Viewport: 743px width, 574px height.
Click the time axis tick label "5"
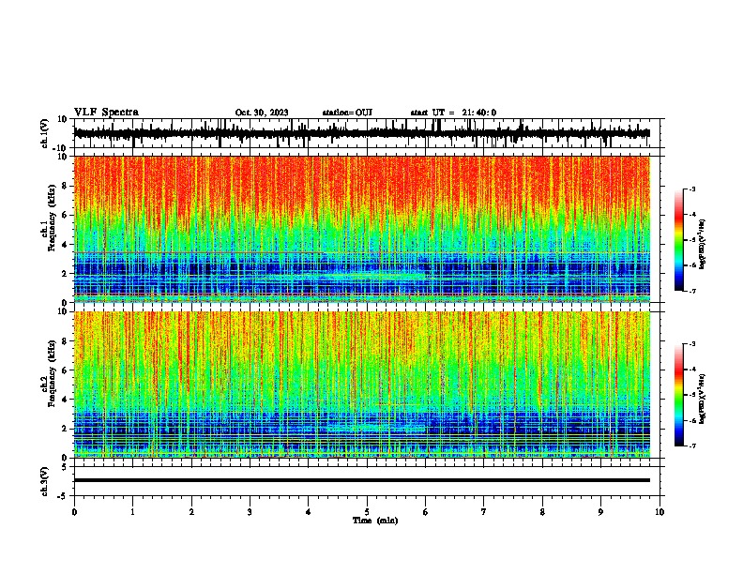pos(367,512)
